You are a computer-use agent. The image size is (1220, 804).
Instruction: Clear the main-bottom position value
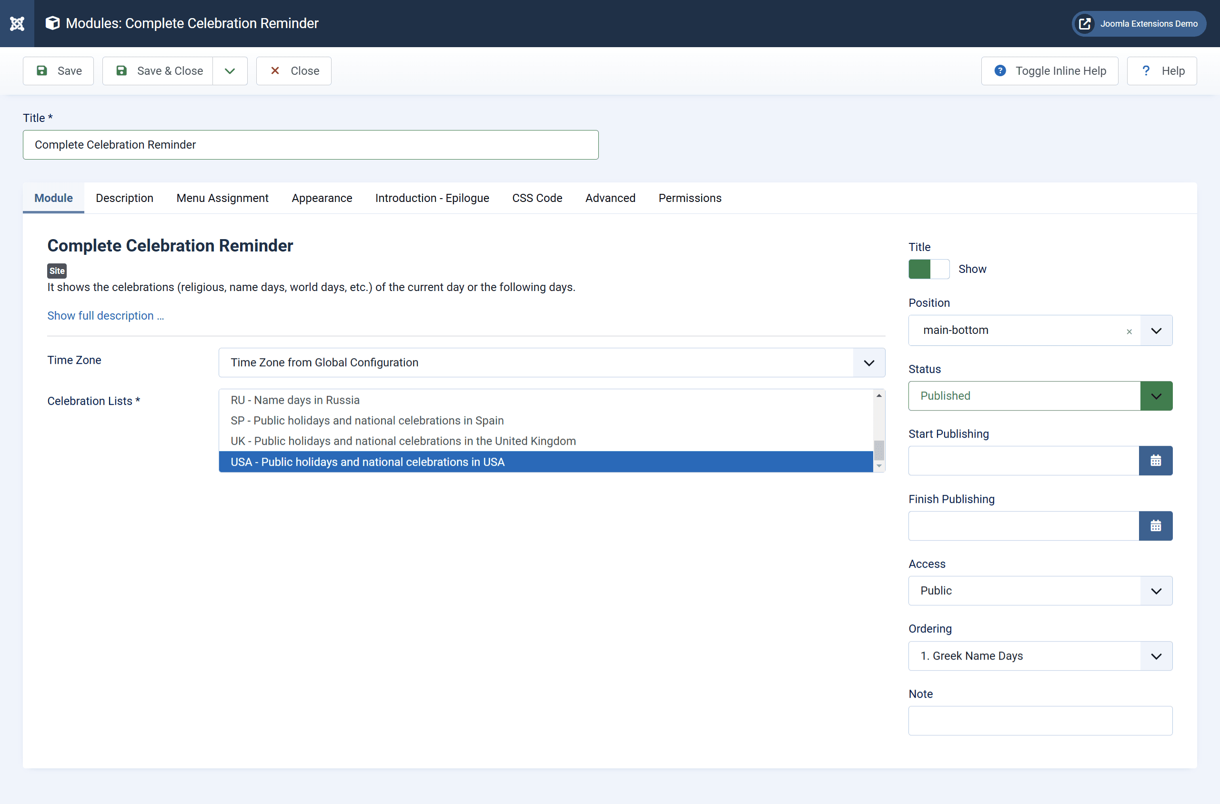click(1129, 332)
